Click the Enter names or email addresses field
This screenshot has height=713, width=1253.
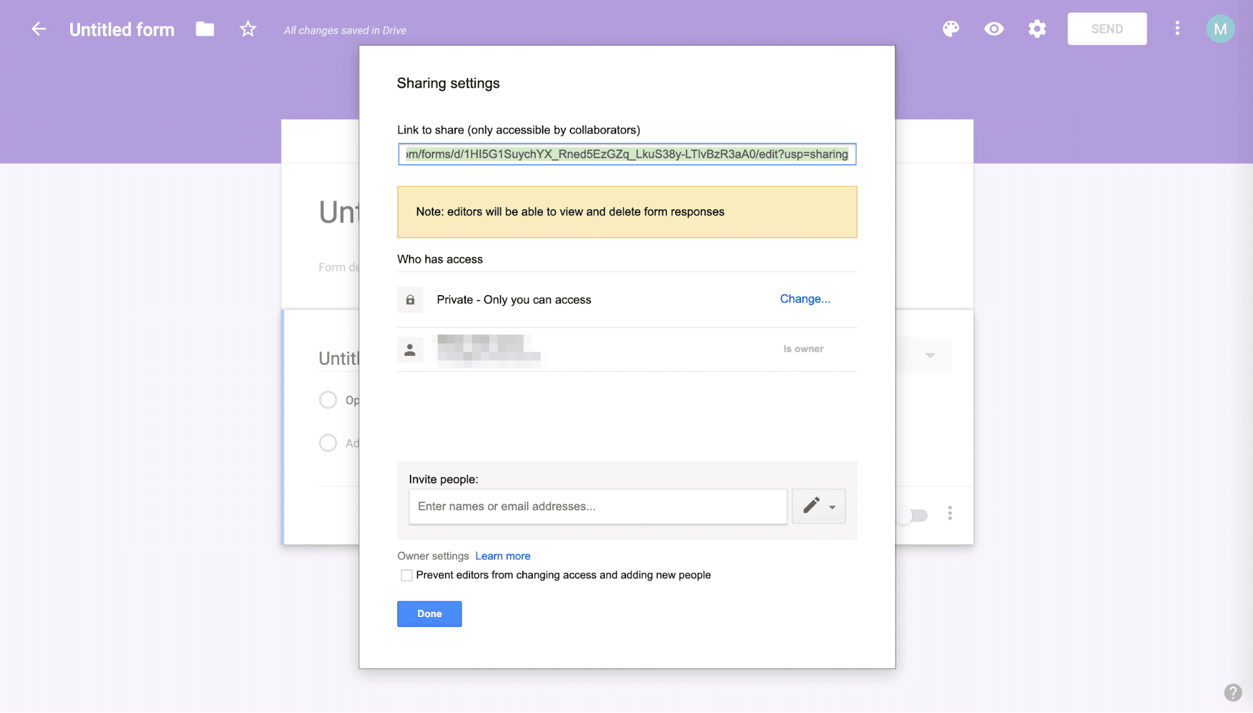(596, 506)
